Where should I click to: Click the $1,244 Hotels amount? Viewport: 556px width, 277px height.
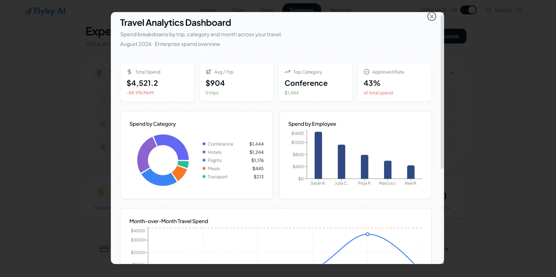click(x=256, y=152)
